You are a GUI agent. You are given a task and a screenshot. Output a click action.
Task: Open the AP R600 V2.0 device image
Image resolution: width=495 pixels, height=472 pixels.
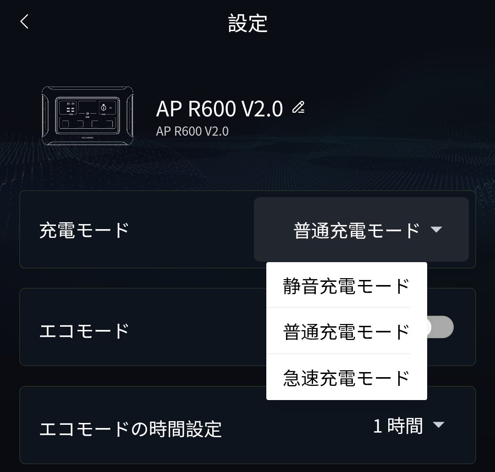pyautogui.click(x=88, y=116)
